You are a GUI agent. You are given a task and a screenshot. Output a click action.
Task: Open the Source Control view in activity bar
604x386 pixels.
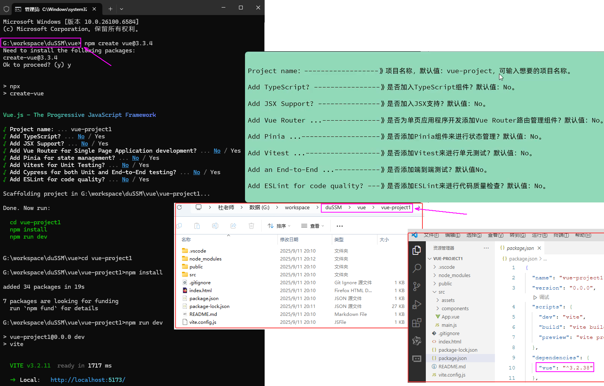coord(417,286)
